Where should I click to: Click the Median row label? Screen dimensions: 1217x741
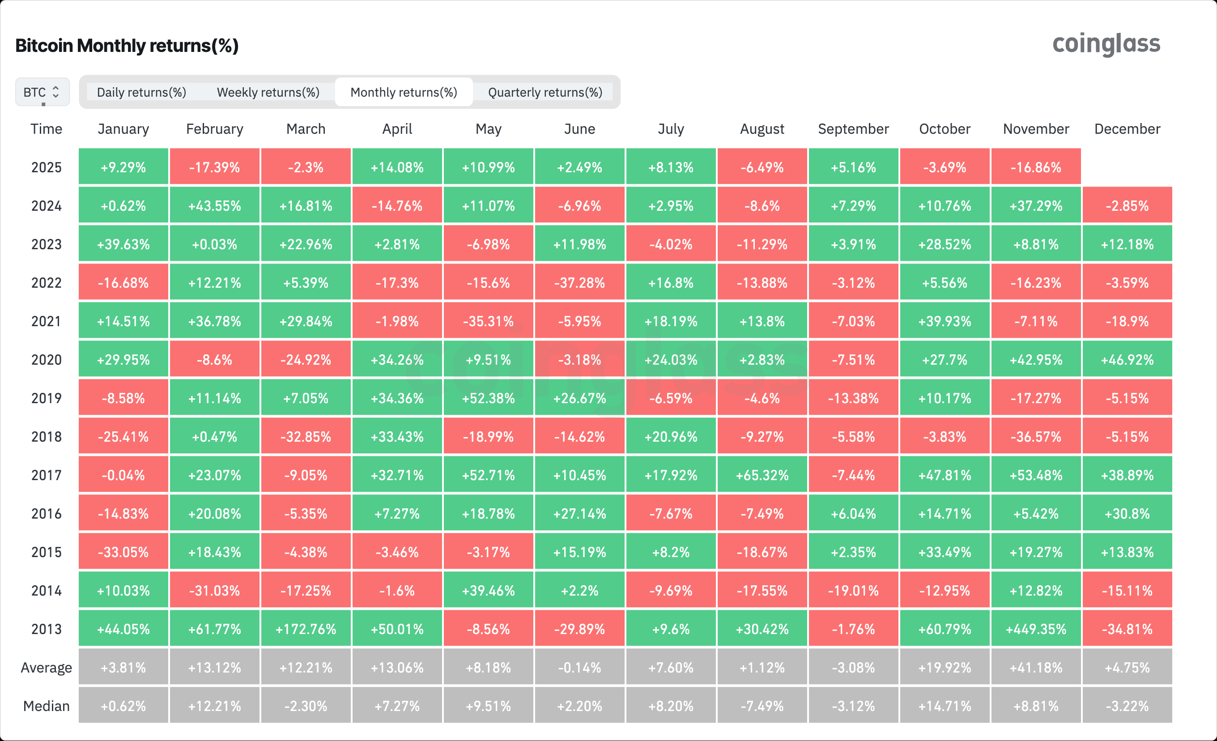click(46, 706)
